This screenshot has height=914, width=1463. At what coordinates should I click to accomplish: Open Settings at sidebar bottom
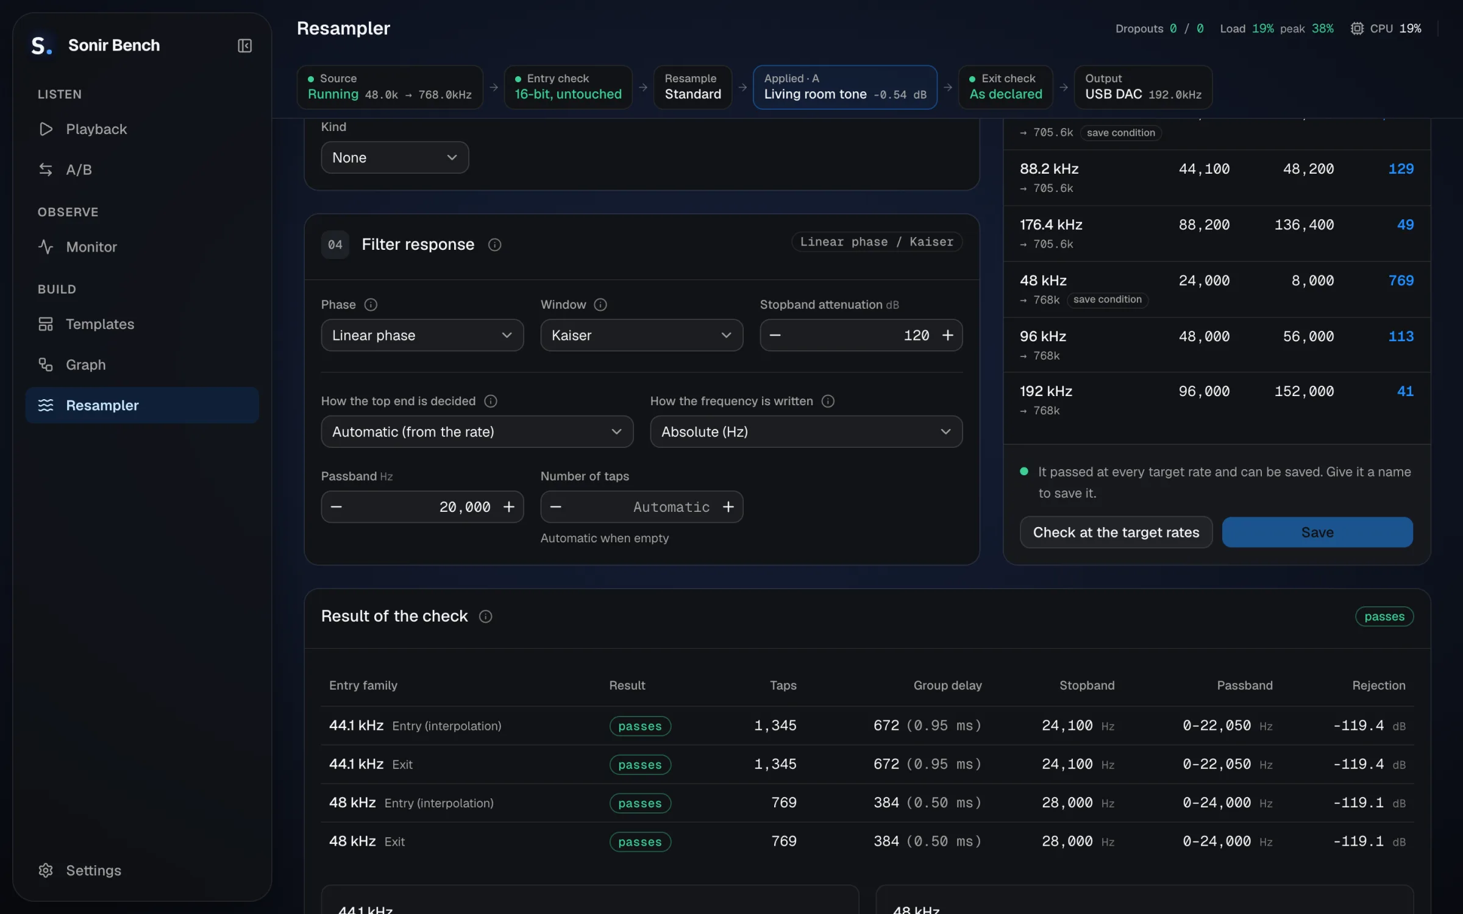pyautogui.click(x=142, y=870)
